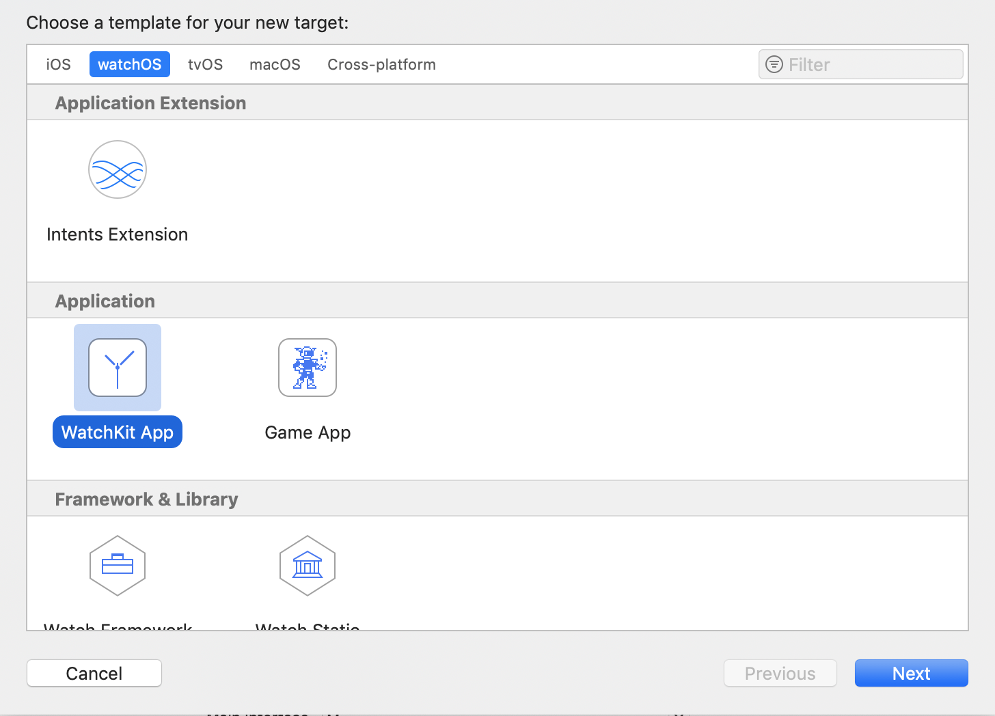Choose the Game App template icon
This screenshot has height=716, width=995.
click(308, 368)
